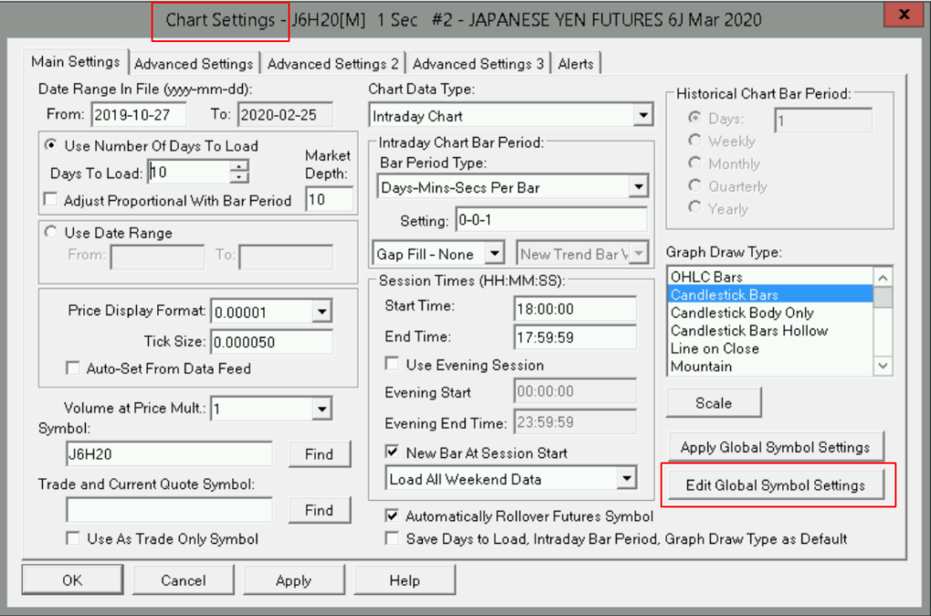This screenshot has height=616, width=931.
Task: Click the Market Depth input field
Action: pyautogui.click(x=330, y=199)
